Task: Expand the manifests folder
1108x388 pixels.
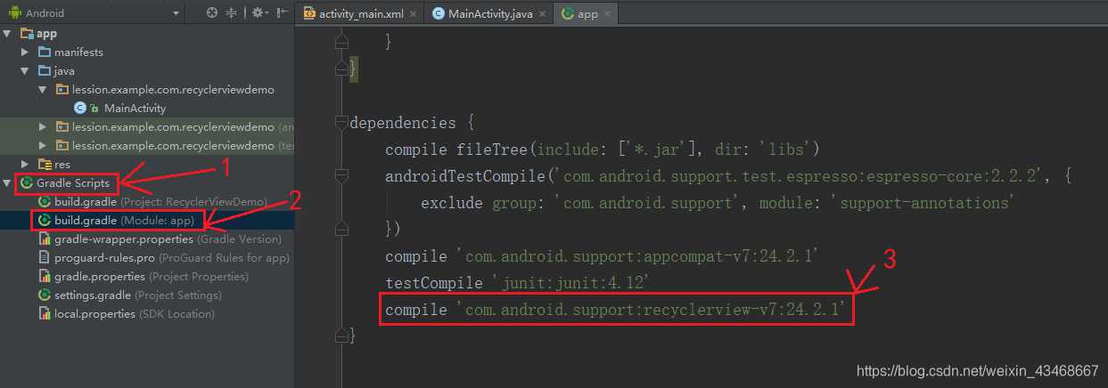Action: coord(26,53)
